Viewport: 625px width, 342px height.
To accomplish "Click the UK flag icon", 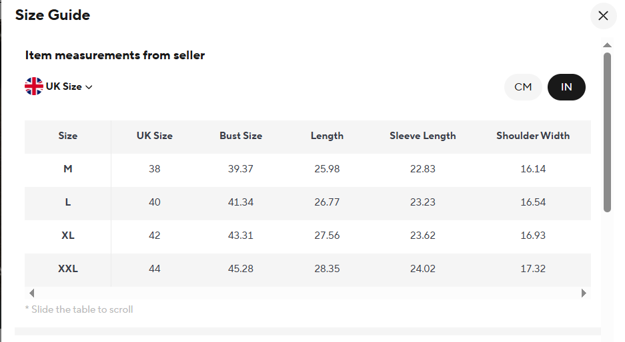I will coord(34,86).
